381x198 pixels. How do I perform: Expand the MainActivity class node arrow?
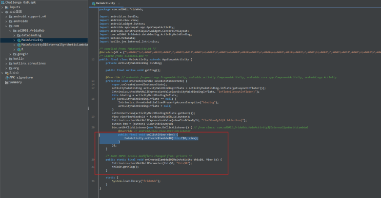pyautogui.click(x=14, y=40)
